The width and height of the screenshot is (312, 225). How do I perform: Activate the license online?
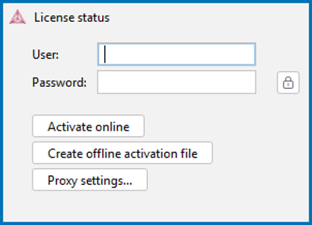pos(88,126)
